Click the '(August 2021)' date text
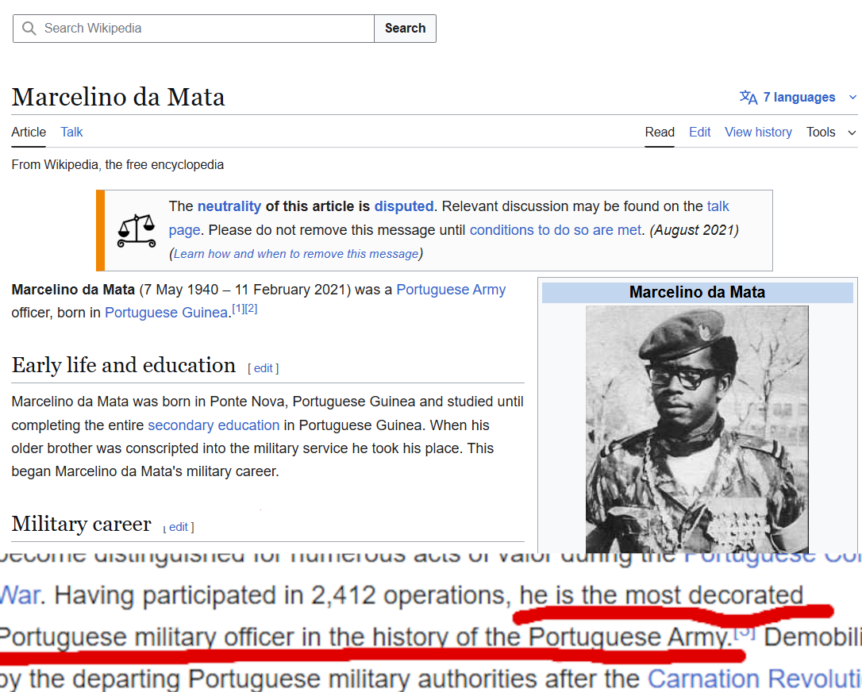862x692 pixels. pos(694,230)
